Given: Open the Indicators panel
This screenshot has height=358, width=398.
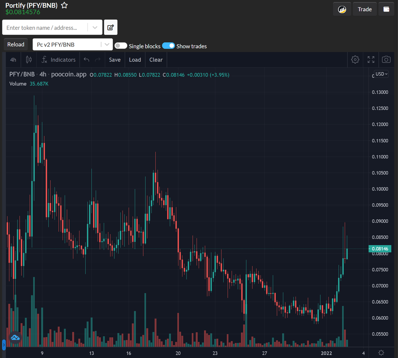Looking at the screenshot, I should (x=58, y=60).
